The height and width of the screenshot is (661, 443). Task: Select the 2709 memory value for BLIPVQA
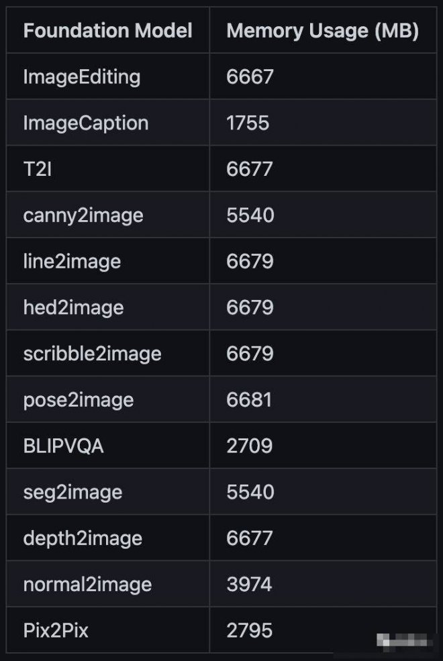[249, 446]
